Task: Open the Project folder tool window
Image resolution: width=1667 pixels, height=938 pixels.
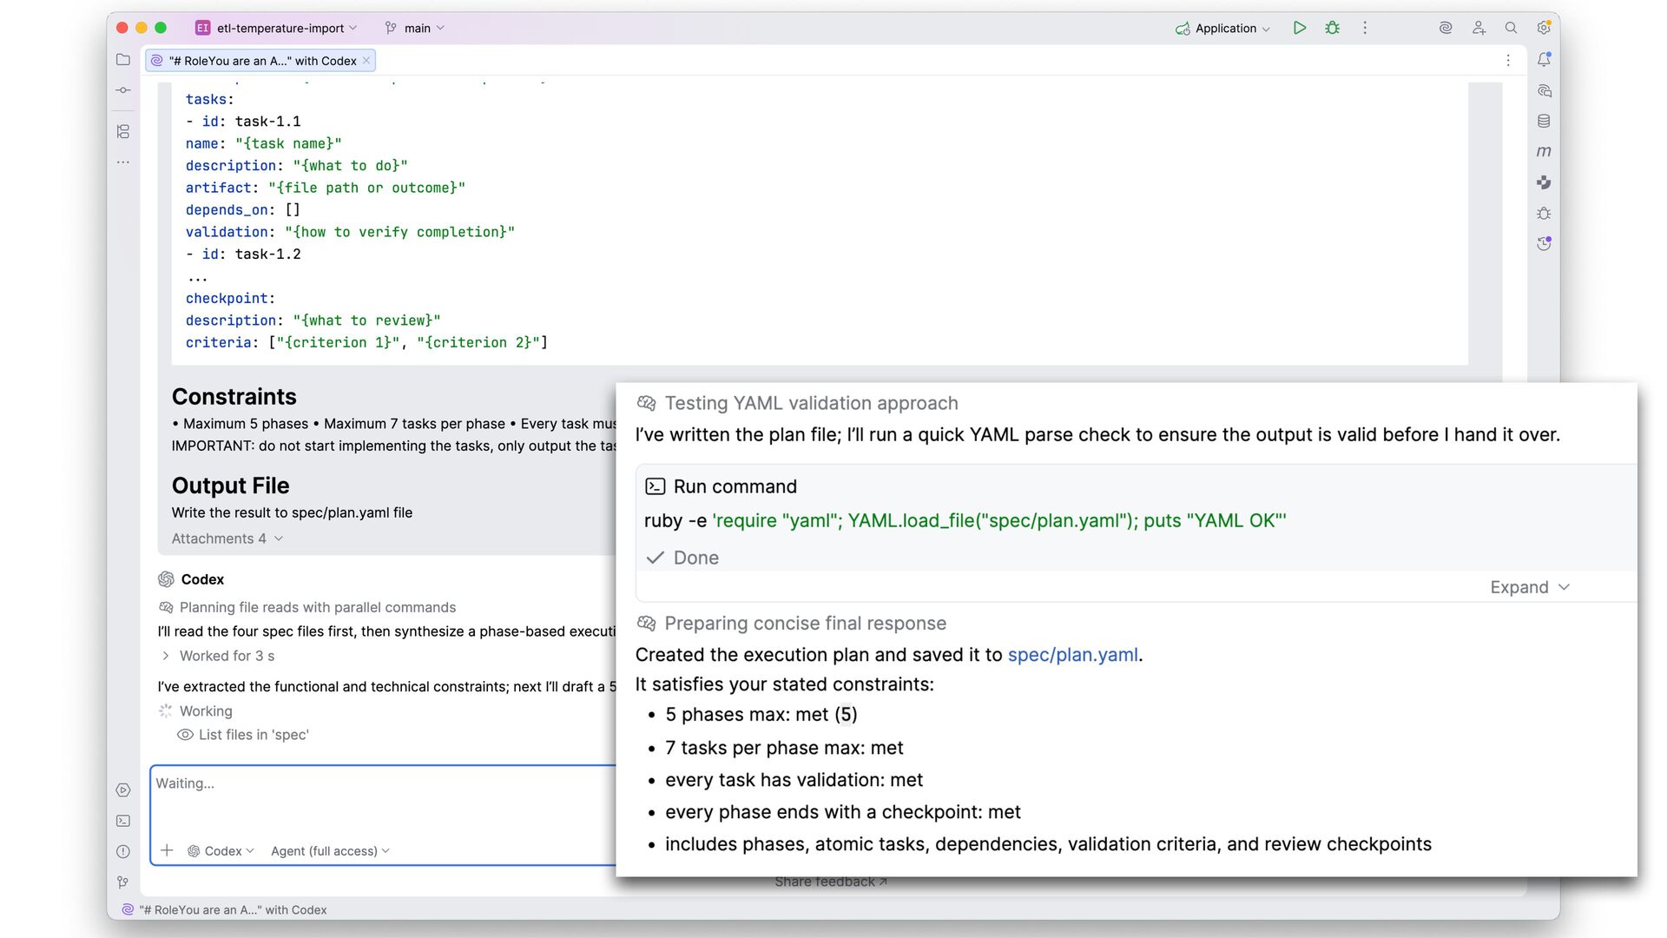Action: [x=123, y=60]
